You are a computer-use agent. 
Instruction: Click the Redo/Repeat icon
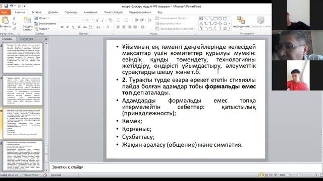[x=19, y=6]
